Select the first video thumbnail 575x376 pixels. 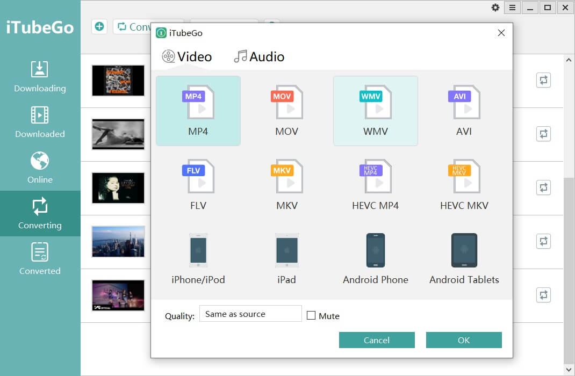coord(118,81)
